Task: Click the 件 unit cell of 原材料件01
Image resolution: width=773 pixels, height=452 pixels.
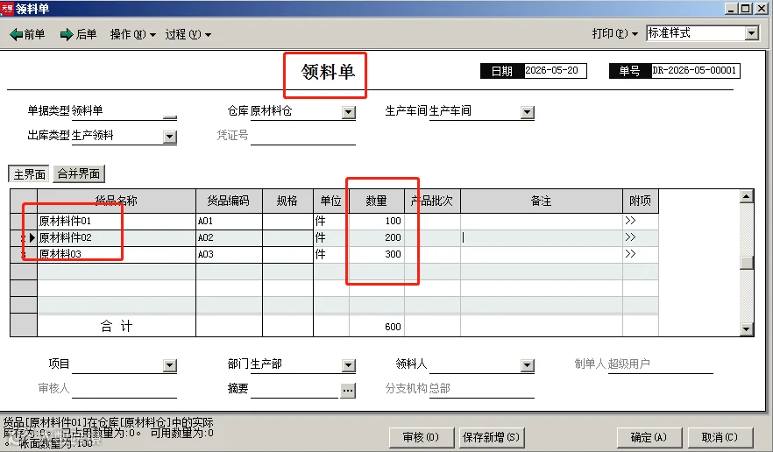Action: coord(330,221)
